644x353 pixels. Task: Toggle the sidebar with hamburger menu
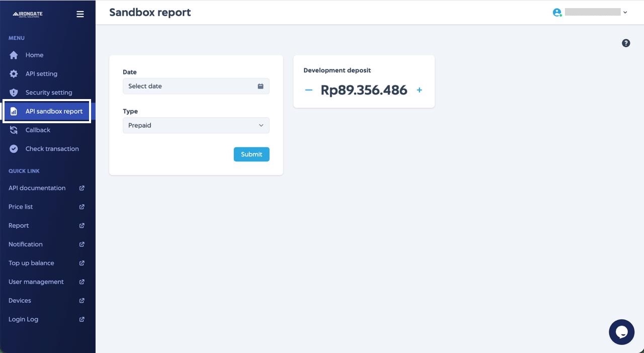80,14
